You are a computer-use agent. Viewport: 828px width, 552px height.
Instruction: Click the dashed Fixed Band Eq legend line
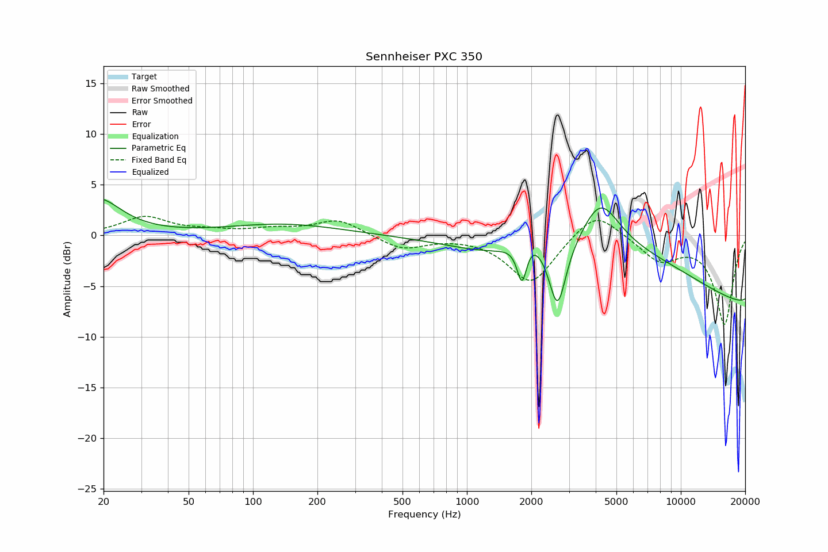pos(119,160)
